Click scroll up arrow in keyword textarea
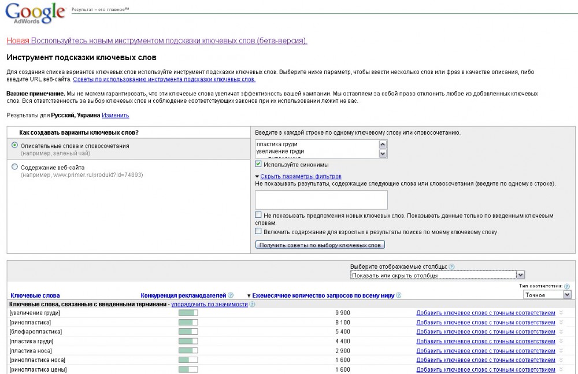This screenshot has height=374, width=578. 383,144
